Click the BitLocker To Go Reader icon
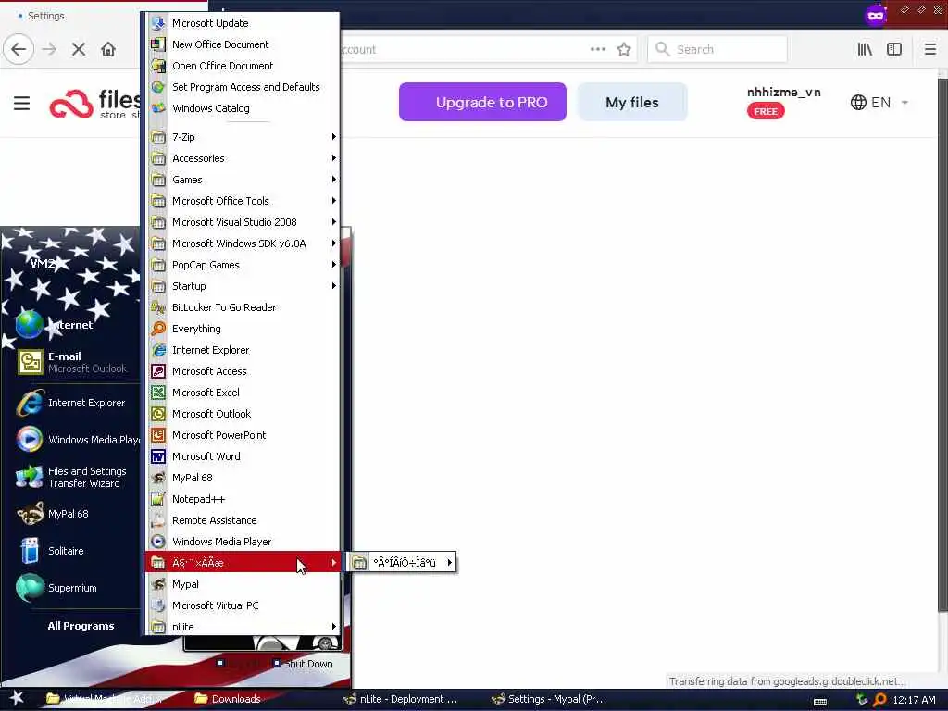The width and height of the screenshot is (948, 711). [x=157, y=307]
